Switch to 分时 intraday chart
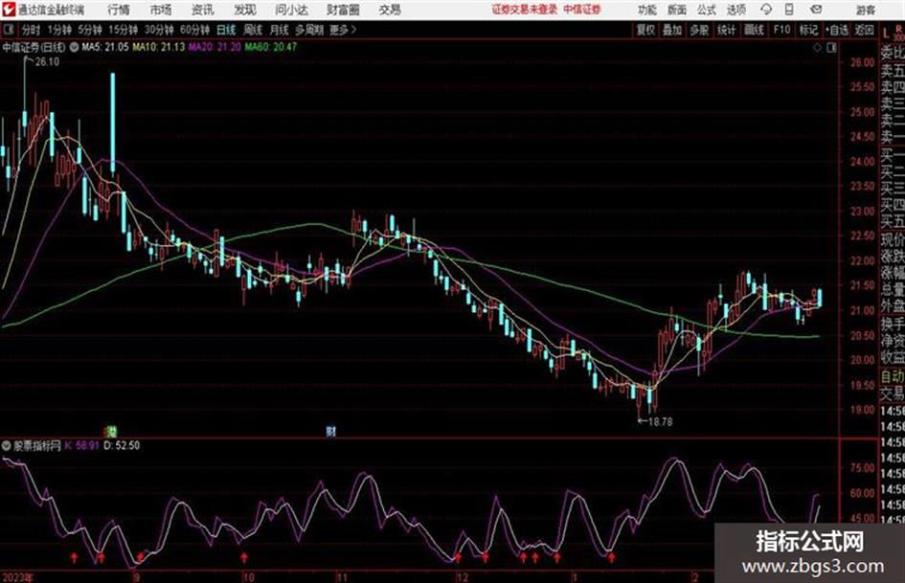Viewport: 905px width, 583px height. coord(31,30)
